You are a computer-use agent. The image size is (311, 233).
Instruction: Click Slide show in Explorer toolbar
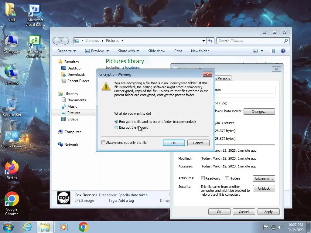156,51
